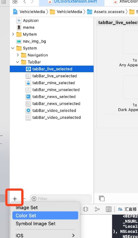The width and height of the screenshot is (138, 238).
Task: Click the view debugging icon in debug bar
Action: (85, 209)
